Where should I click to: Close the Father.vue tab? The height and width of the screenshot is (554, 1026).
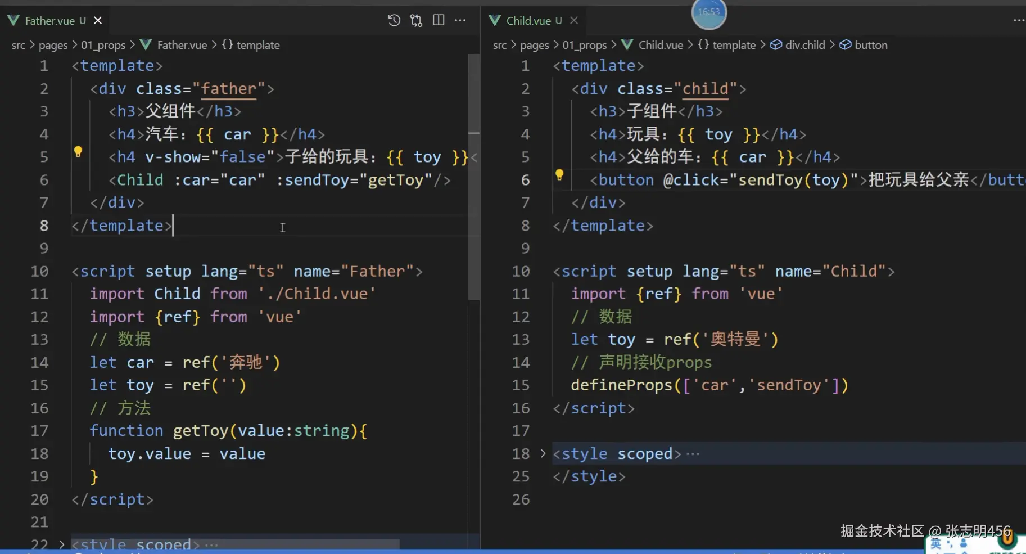tap(98, 20)
